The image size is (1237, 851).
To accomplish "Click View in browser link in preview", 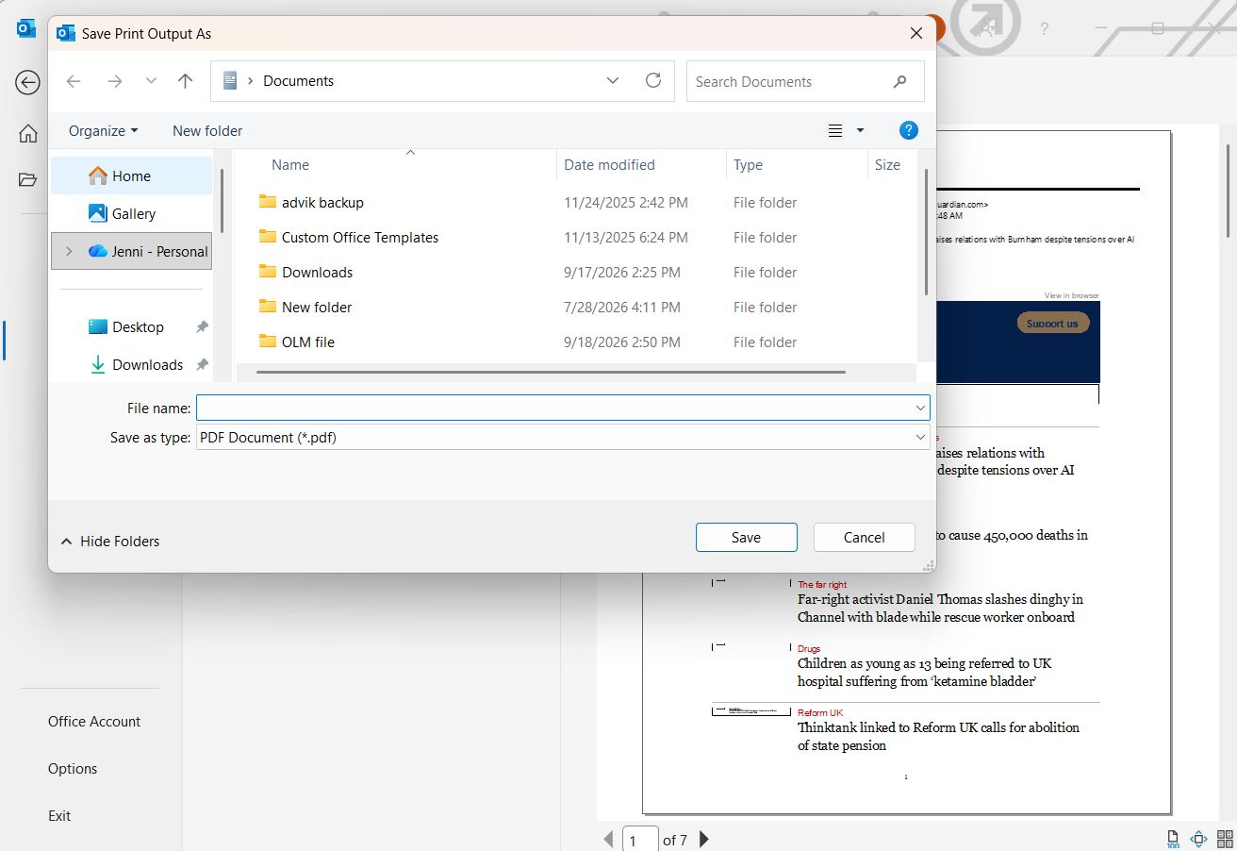I will [1072, 295].
